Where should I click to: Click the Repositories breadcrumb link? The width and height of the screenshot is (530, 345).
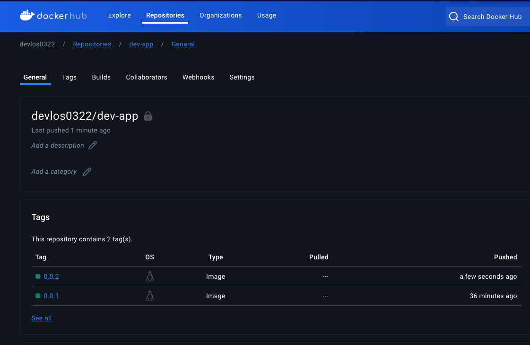92,44
